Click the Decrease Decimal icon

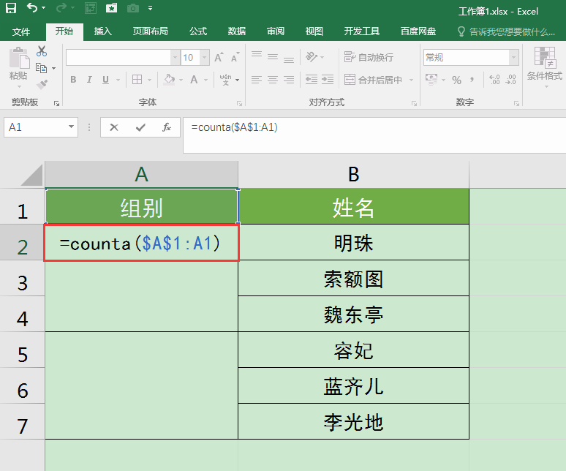(x=510, y=80)
